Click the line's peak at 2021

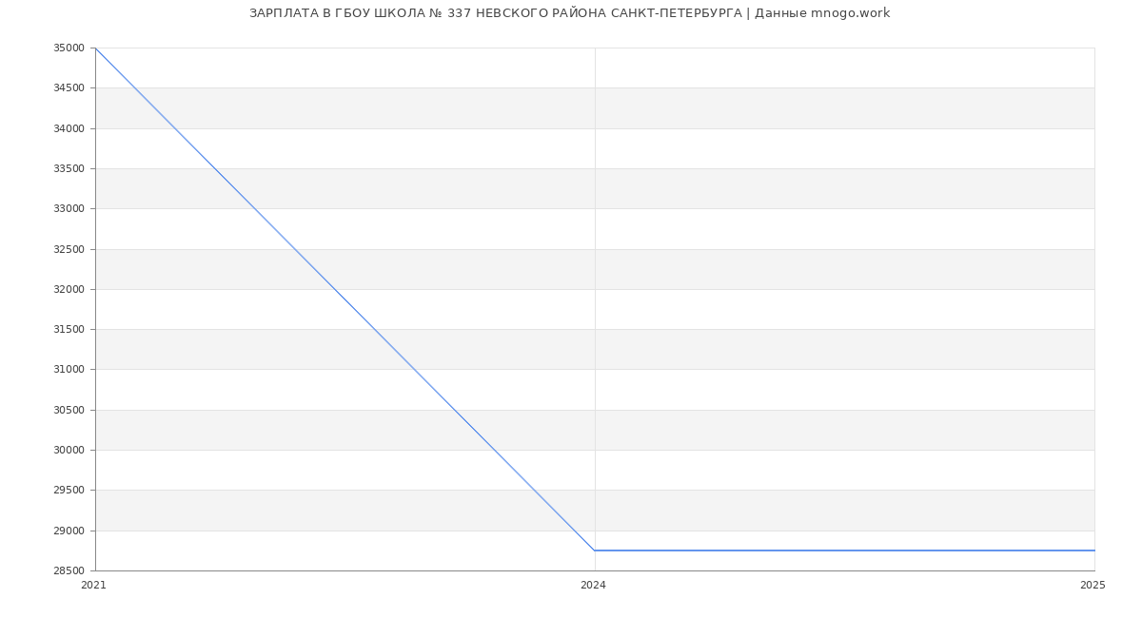point(95,48)
